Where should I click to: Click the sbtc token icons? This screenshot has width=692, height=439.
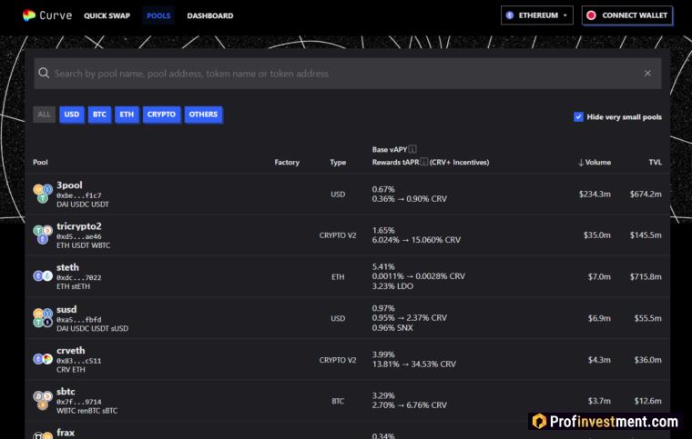pos(43,400)
